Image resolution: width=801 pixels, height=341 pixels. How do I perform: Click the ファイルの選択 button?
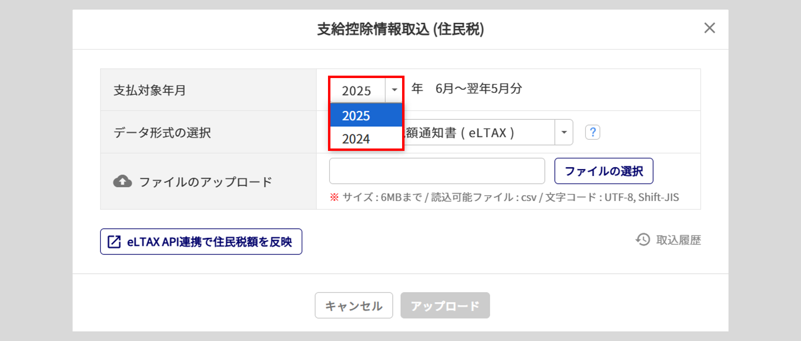coord(604,171)
